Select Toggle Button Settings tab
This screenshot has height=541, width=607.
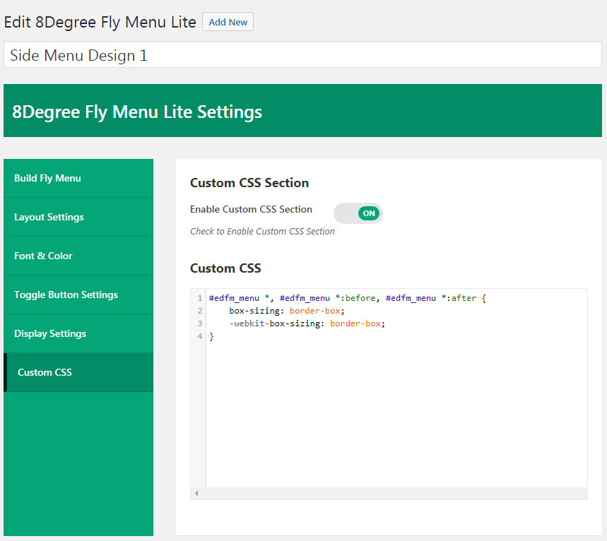click(x=78, y=295)
